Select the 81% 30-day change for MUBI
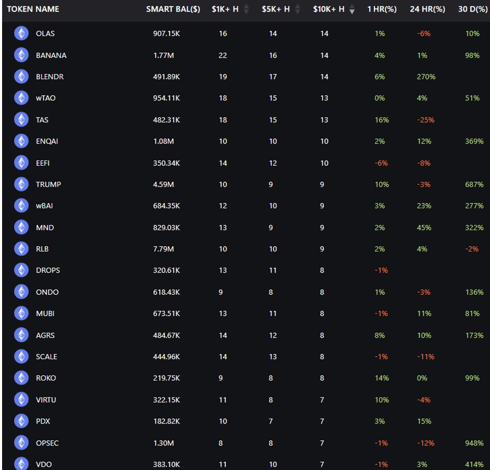Viewport: 490px width, 470px height. pyautogui.click(x=472, y=314)
